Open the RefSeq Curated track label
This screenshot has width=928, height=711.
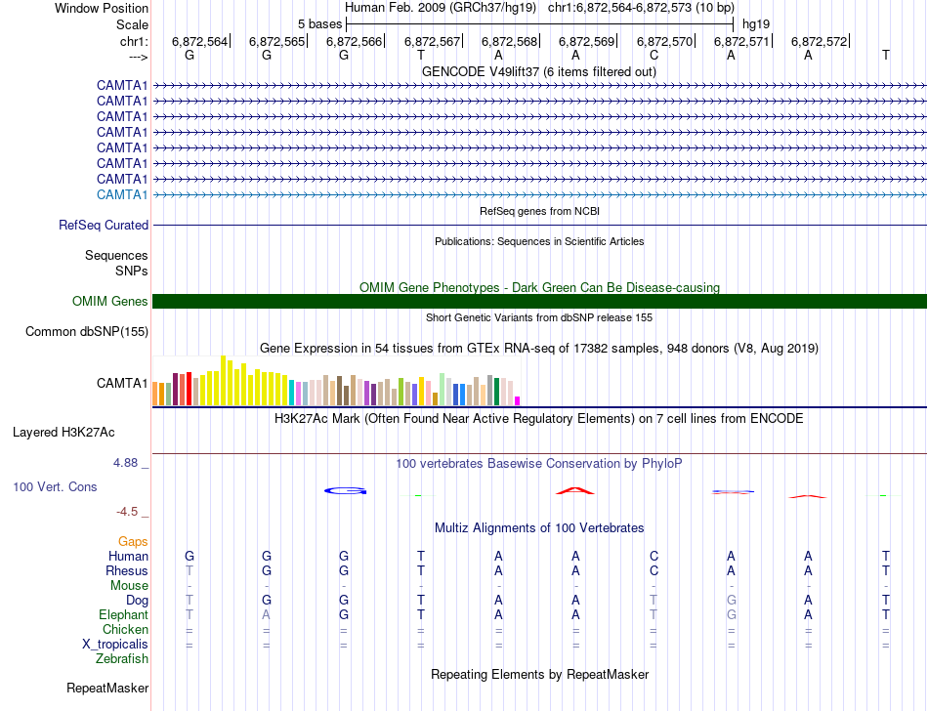(x=104, y=225)
